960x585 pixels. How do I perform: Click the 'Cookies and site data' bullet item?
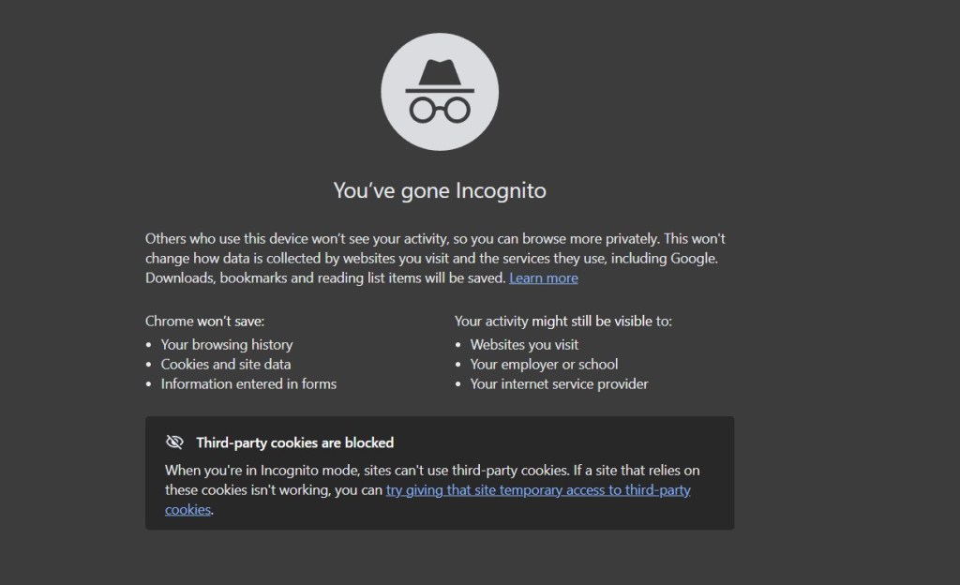click(x=225, y=364)
